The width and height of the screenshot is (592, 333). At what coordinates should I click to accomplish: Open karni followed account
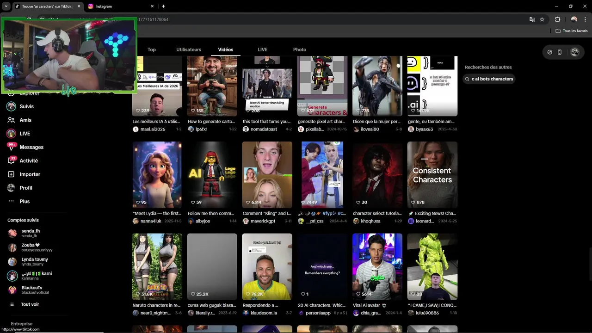pyautogui.click(x=30, y=276)
